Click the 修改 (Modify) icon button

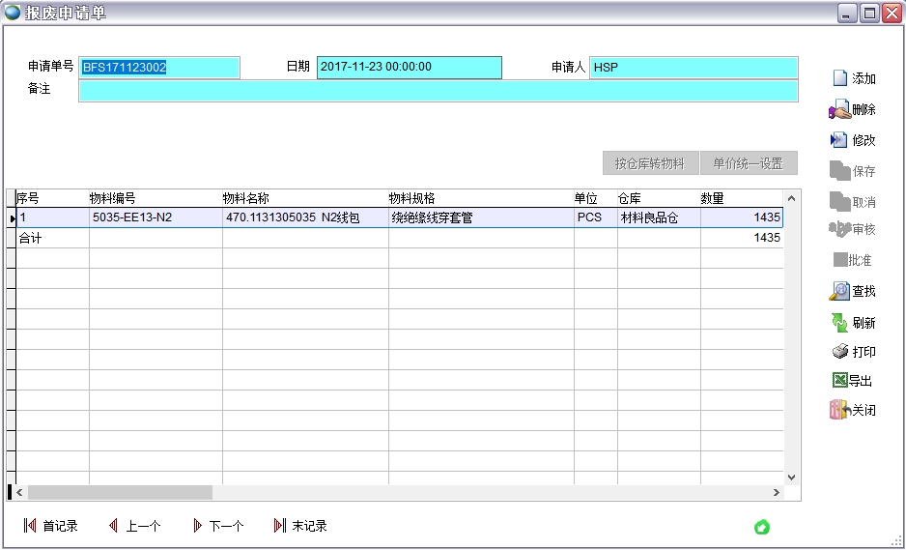point(853,140)
